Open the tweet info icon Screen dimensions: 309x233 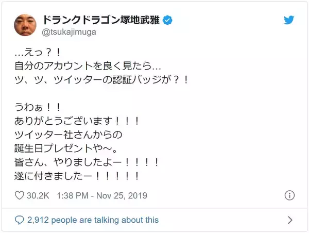289,196
